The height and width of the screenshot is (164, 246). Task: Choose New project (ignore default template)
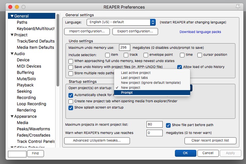coord(152,82)
